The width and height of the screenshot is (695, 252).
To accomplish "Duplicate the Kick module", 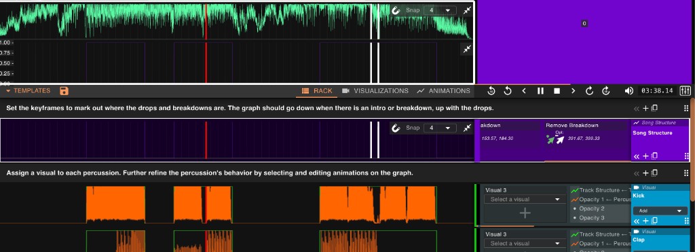I will click(x=654, y=221).
